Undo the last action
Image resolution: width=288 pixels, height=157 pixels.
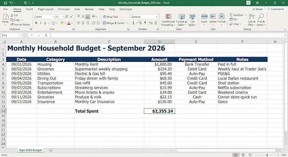tap(11, 3)
